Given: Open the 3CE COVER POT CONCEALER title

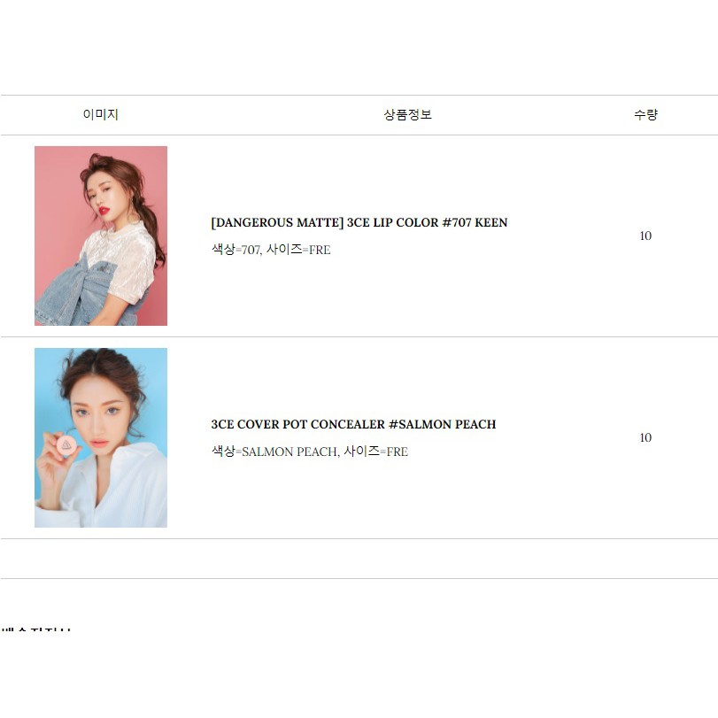Looking at the screenshot, I should (x=353, y=424).
